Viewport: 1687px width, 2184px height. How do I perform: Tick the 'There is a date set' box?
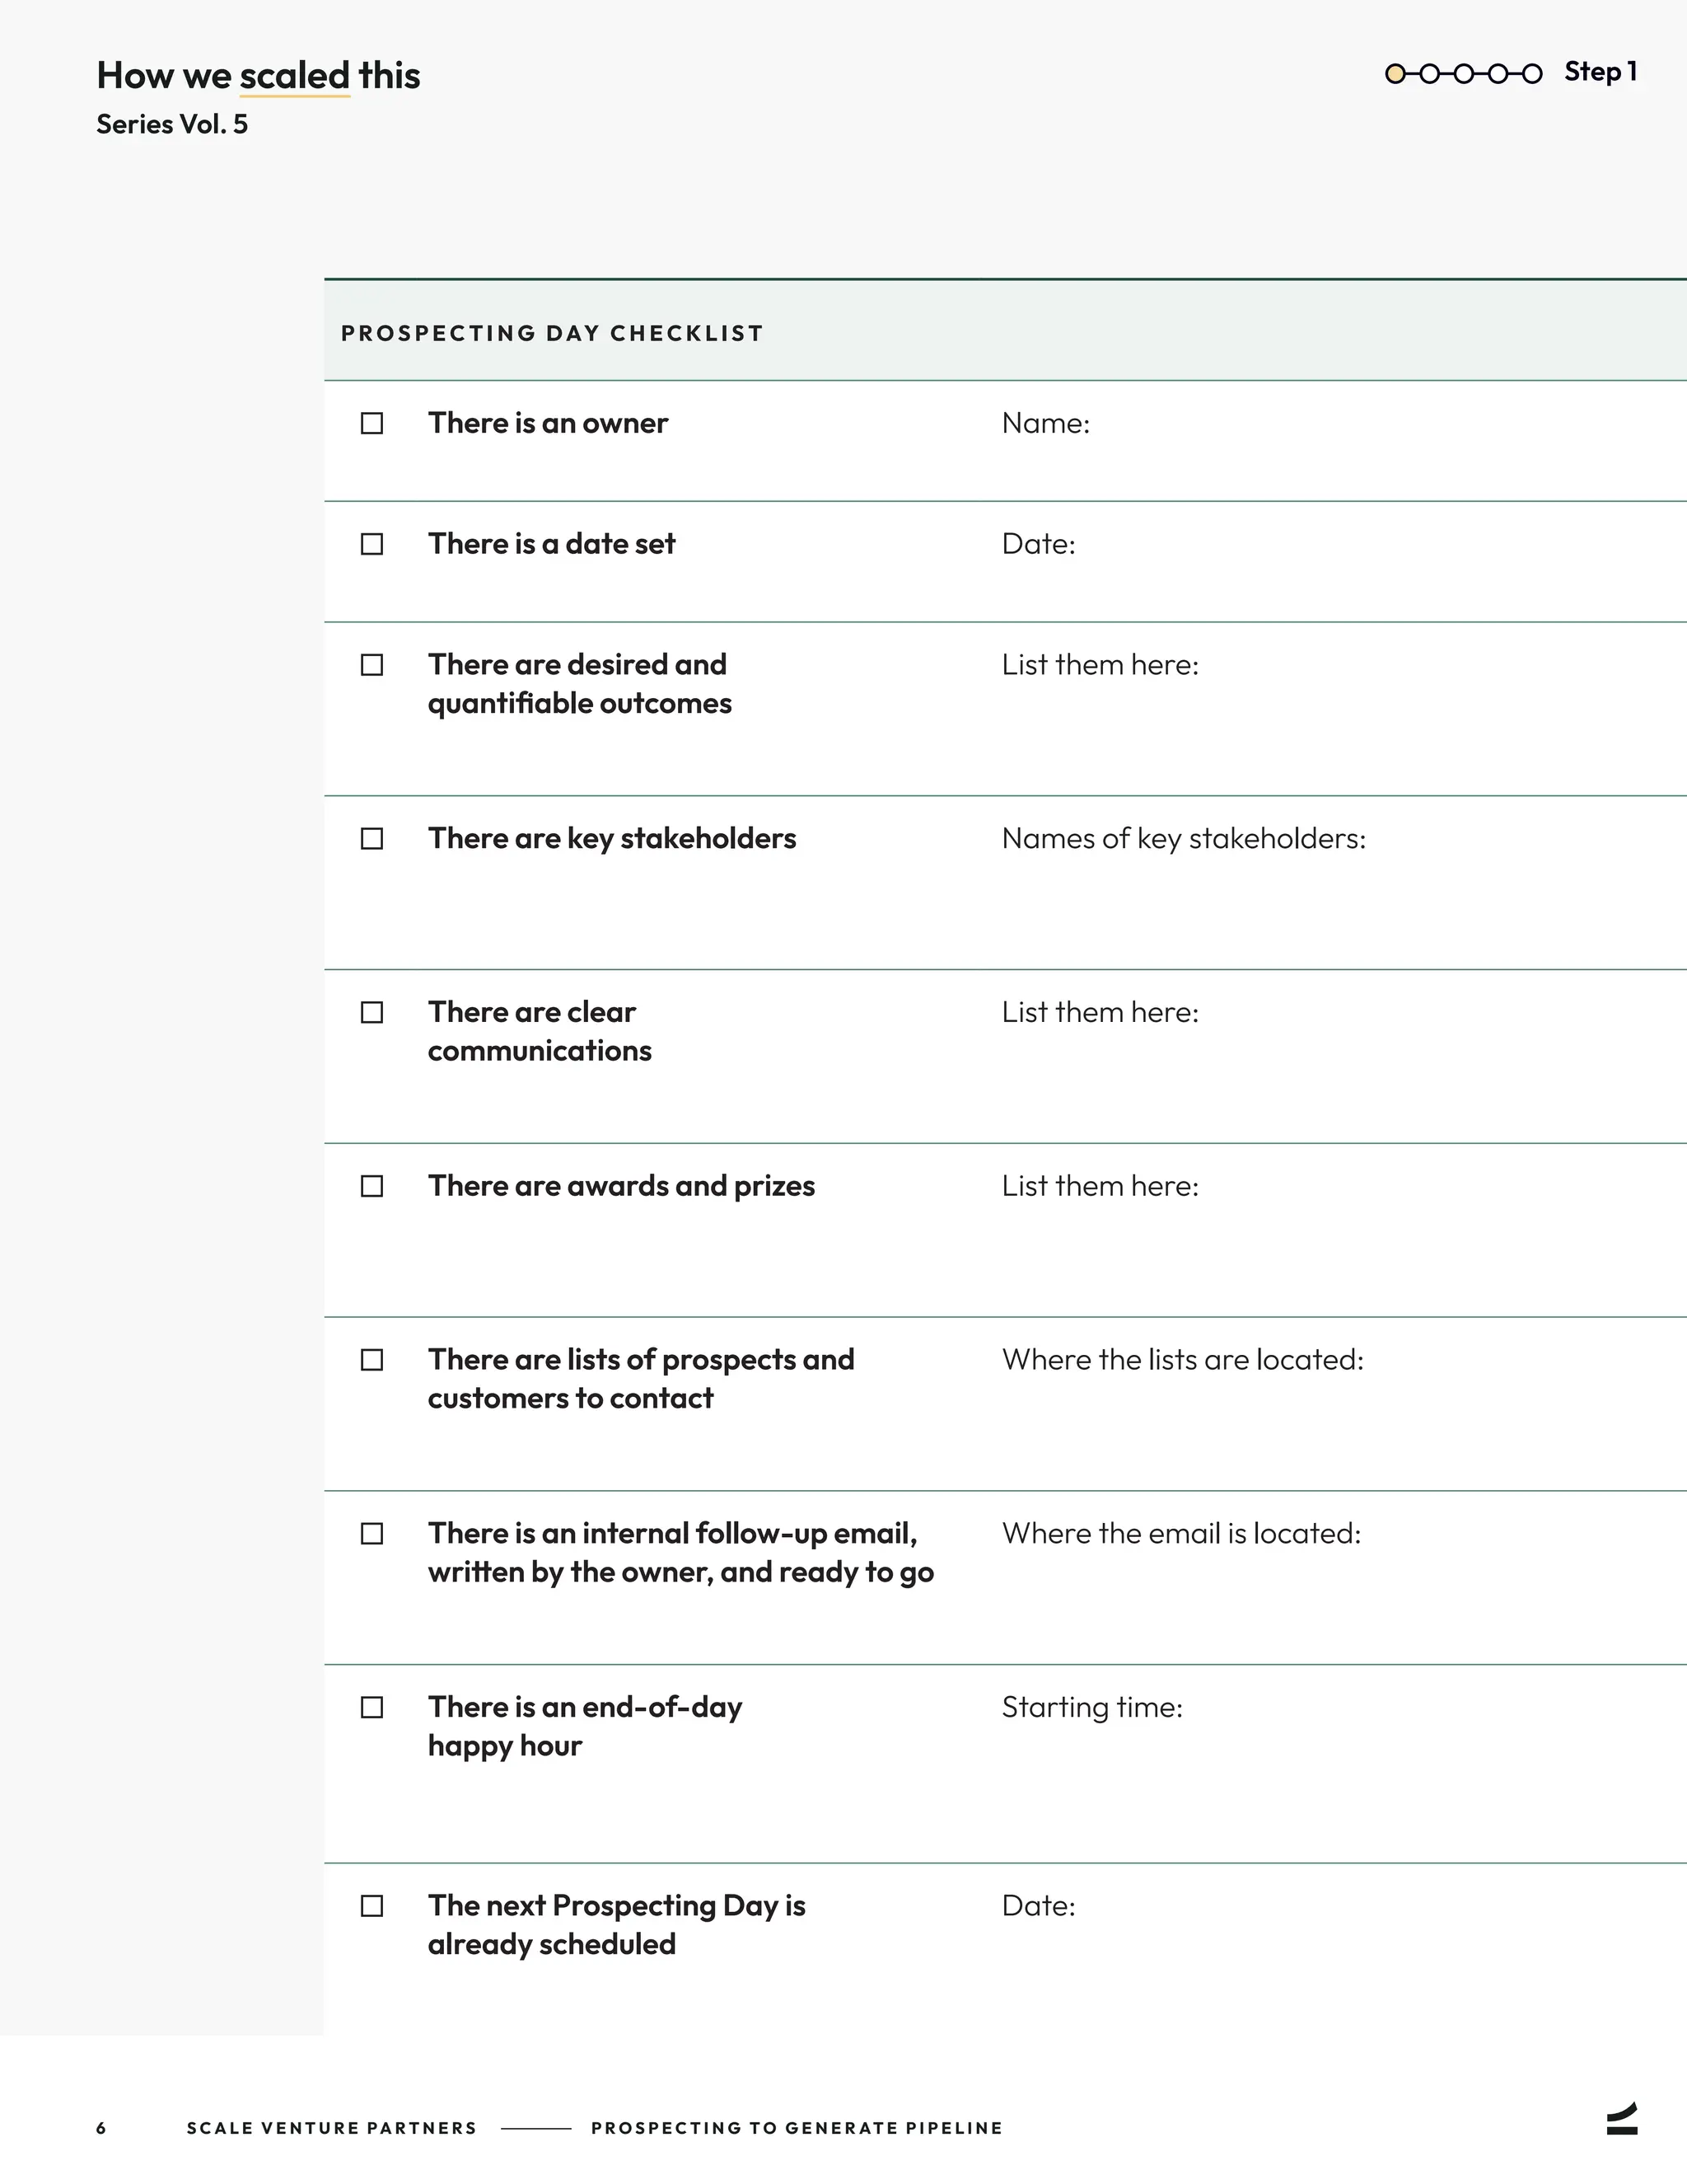point(372,544)
